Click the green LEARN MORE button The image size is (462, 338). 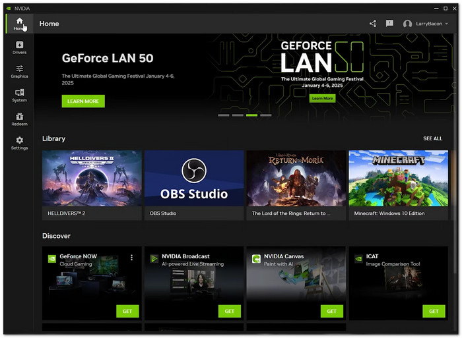click(83, 101)
